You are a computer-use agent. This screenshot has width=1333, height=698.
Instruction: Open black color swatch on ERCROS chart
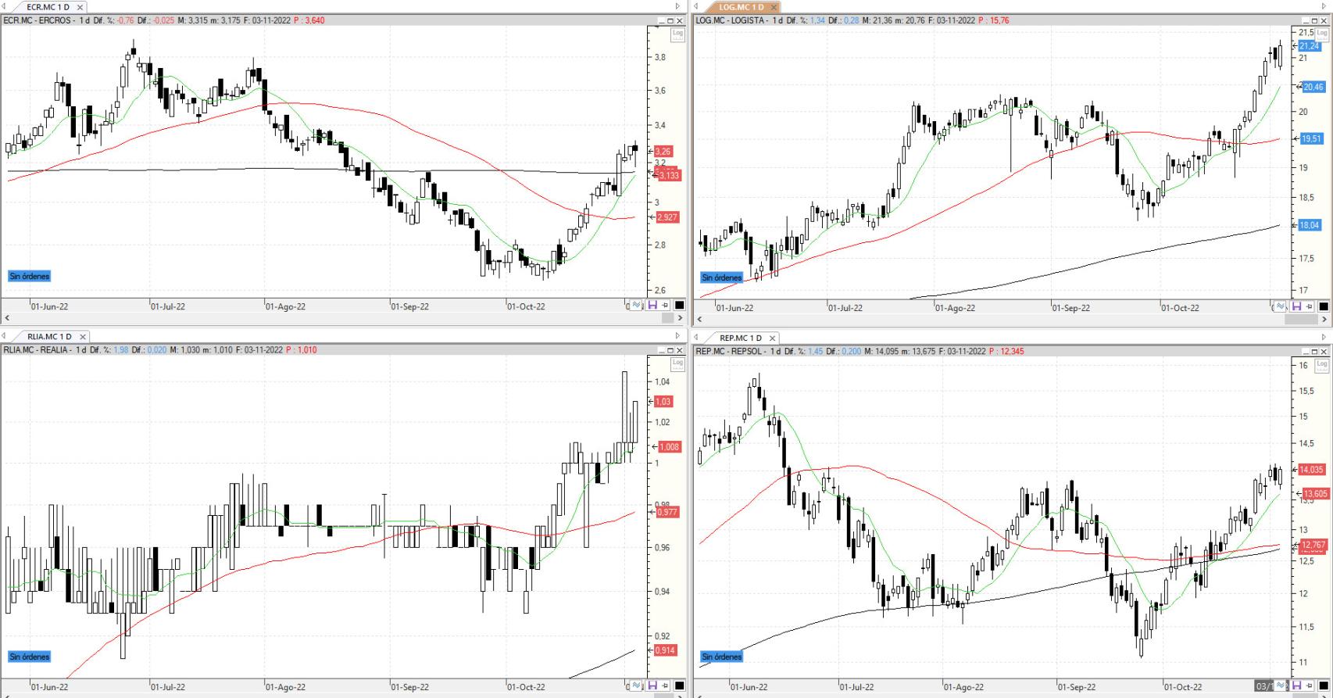(679, 306)
